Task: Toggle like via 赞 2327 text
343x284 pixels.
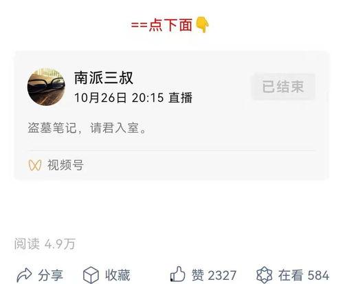Action: (214, 275)
